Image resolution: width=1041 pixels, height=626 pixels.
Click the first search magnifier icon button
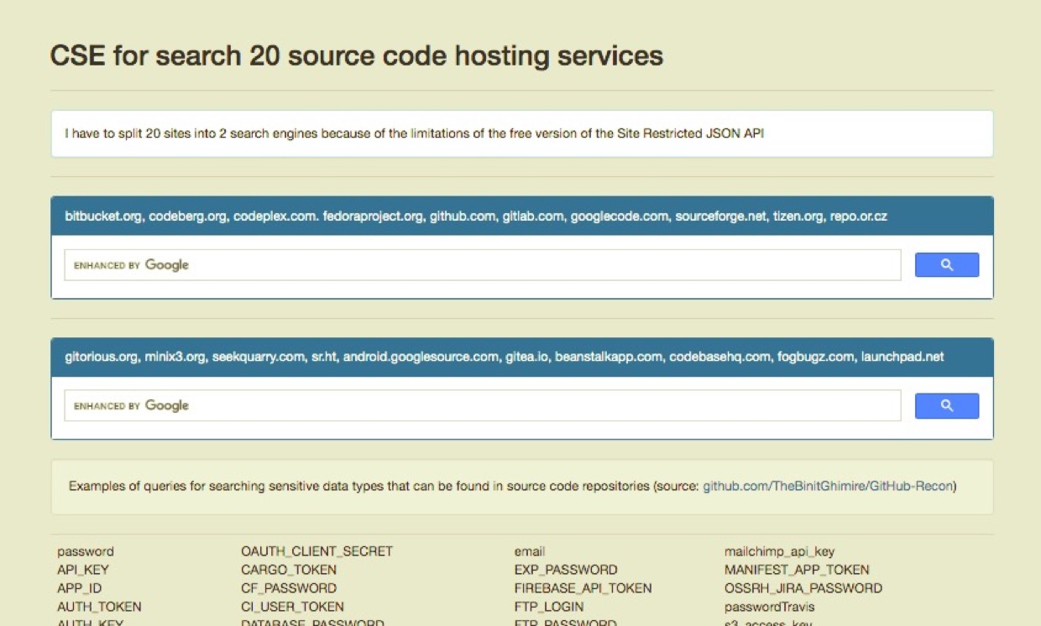click(x=946, y=265)
